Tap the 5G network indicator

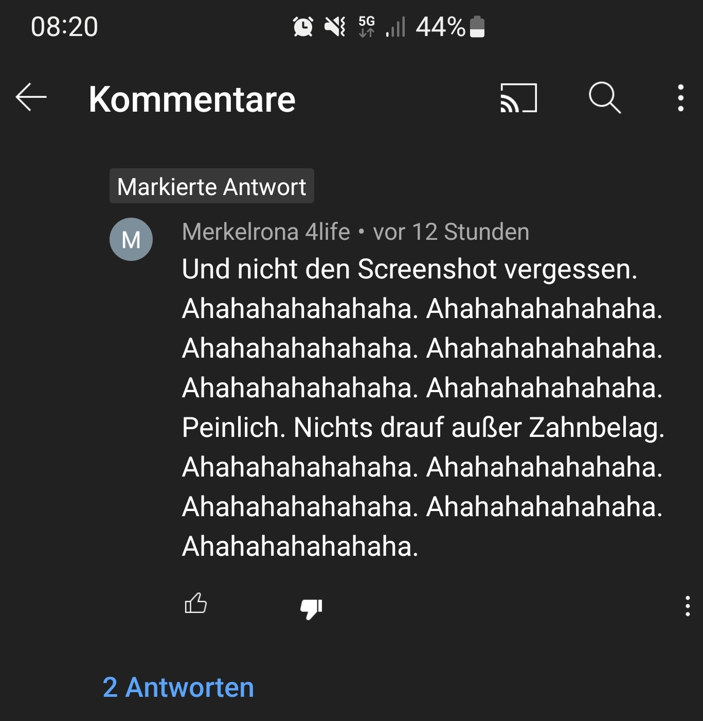[367, 27]
